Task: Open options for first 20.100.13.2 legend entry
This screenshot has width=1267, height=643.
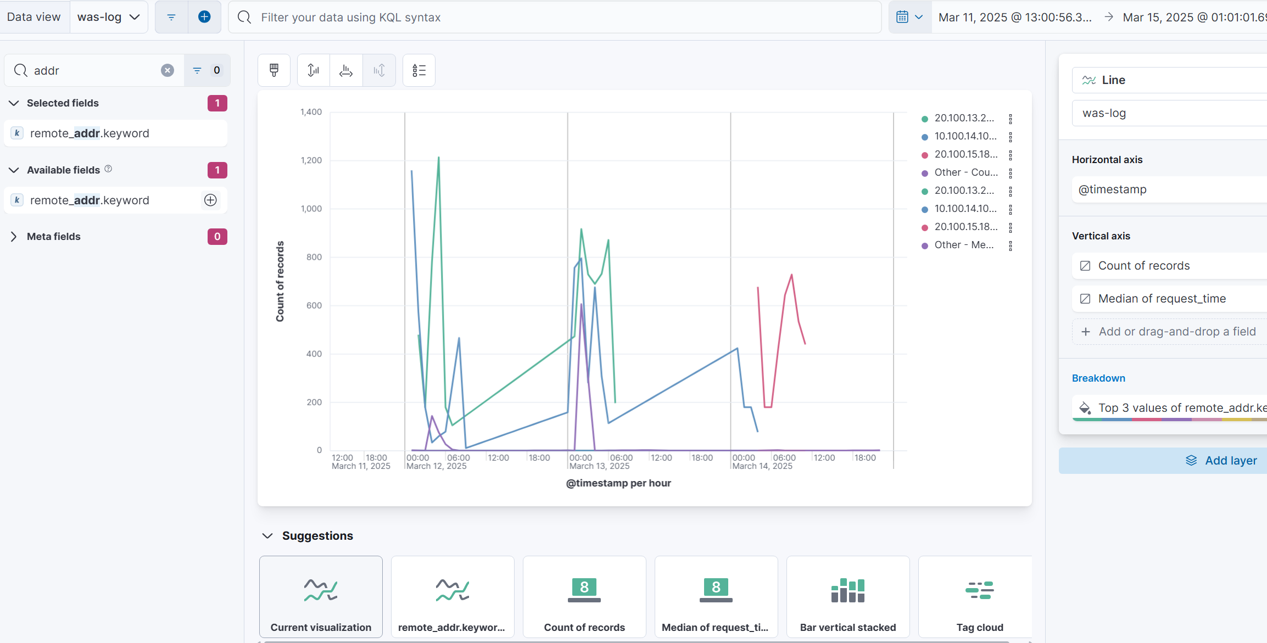Action: (x=1011, y=119)
